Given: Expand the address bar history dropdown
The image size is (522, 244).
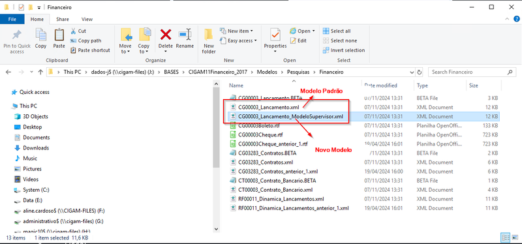Looking at the screenshot, I should 412,72.
